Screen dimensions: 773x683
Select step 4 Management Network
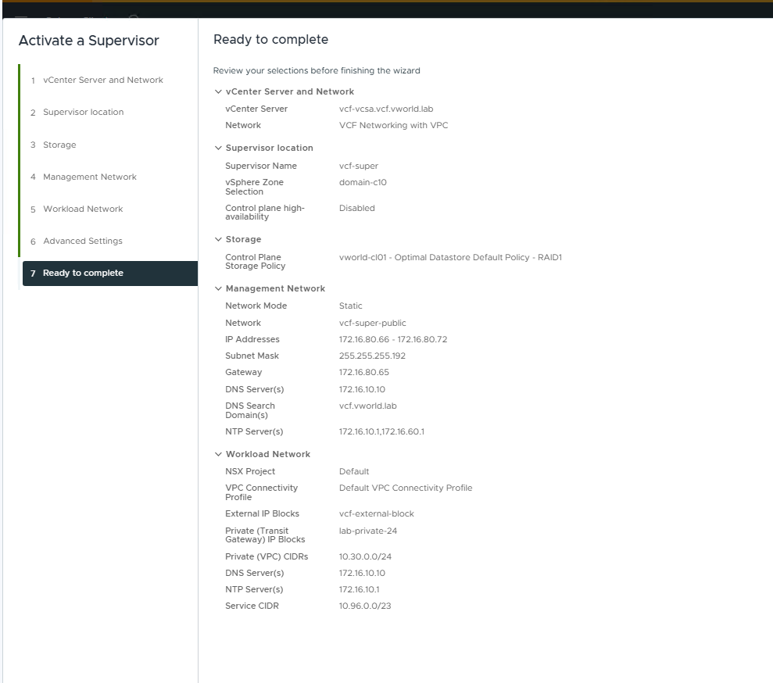click(x=89, y=177)
